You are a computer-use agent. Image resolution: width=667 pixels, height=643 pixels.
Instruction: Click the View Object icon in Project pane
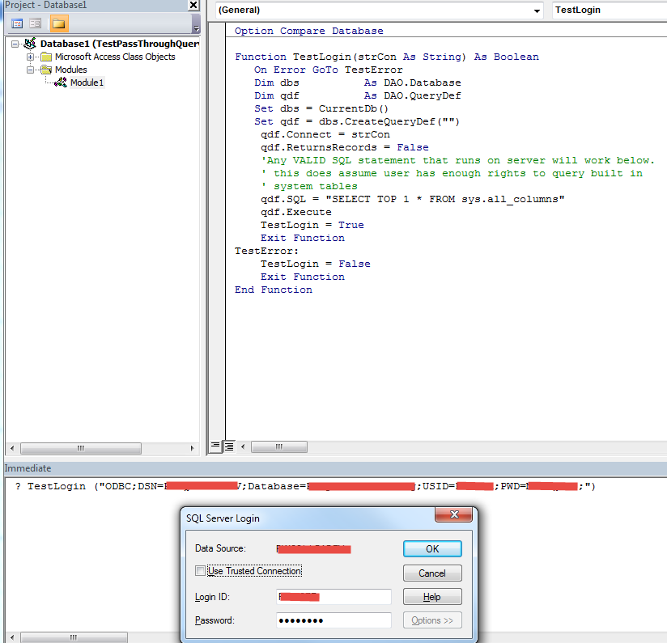pos(36,23)
